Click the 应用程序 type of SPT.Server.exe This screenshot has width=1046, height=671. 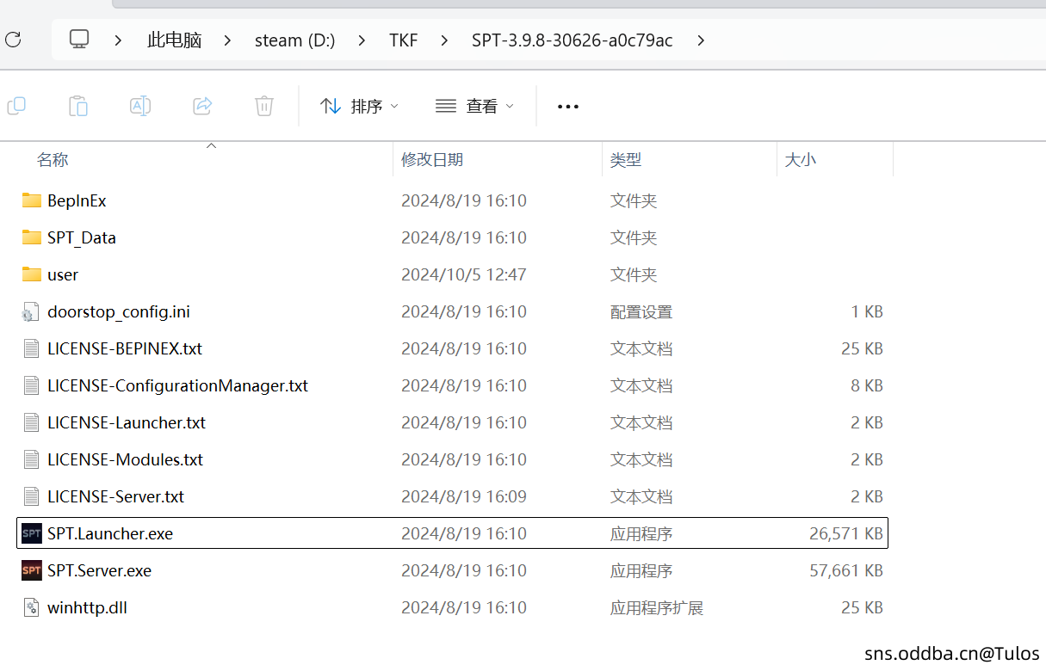641,570
